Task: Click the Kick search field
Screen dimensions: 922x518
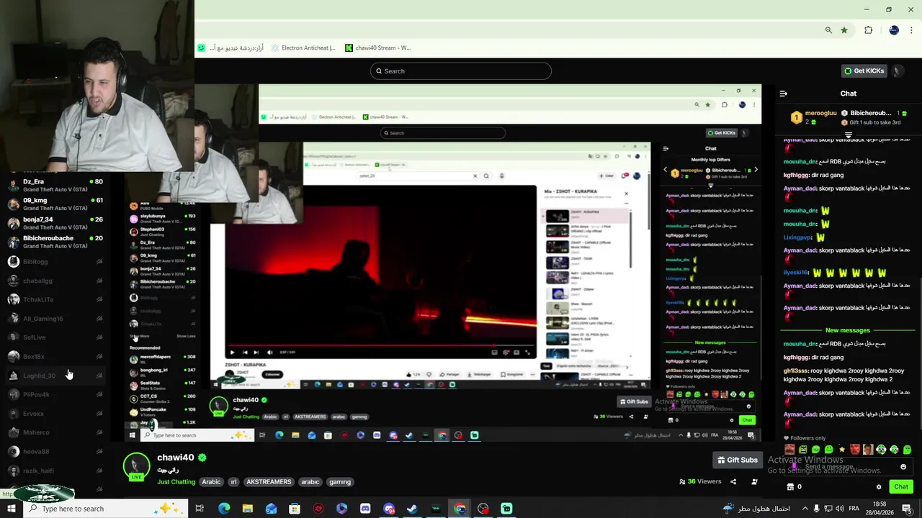Action: (x=461, y=71)
